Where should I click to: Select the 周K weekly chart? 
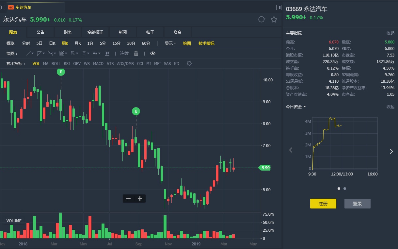coord(65,43)
